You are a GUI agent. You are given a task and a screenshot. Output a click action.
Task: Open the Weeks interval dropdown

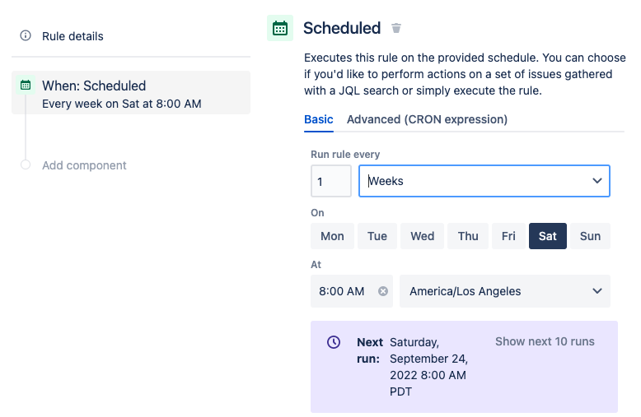click(484, 181)
